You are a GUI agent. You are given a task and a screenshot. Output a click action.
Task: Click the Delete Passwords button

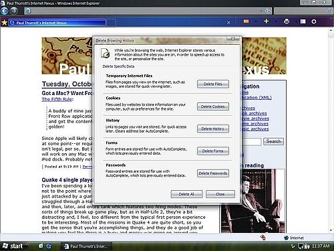213,173
